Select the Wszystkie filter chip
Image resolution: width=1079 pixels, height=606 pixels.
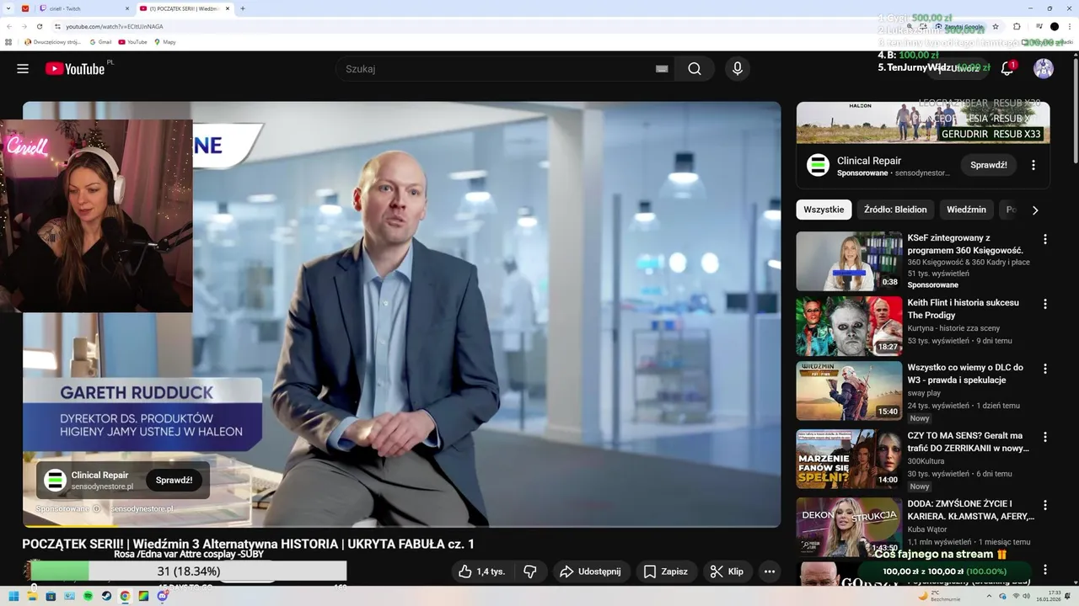[x=824, y=210]
